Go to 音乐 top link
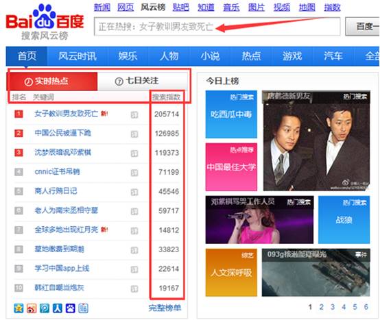Viewport: 380px width, 320px height. (231, 8)
